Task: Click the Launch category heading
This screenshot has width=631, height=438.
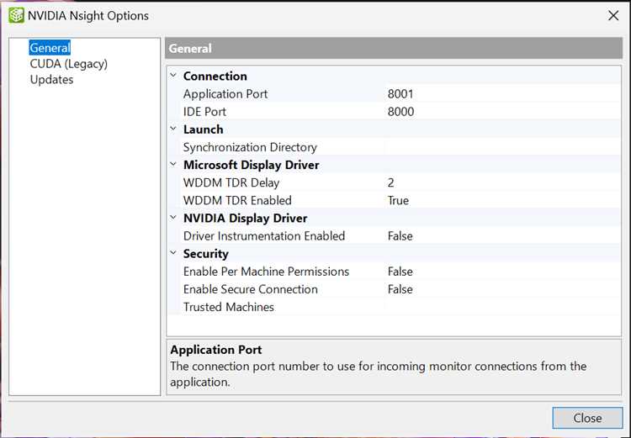Action: (203, 129)
